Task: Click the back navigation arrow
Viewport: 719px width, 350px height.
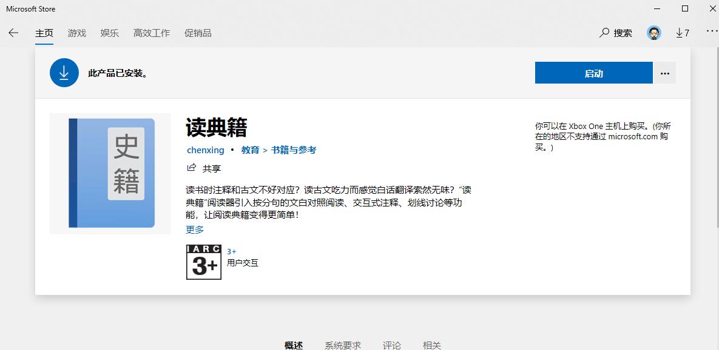Action: (13, 33)
